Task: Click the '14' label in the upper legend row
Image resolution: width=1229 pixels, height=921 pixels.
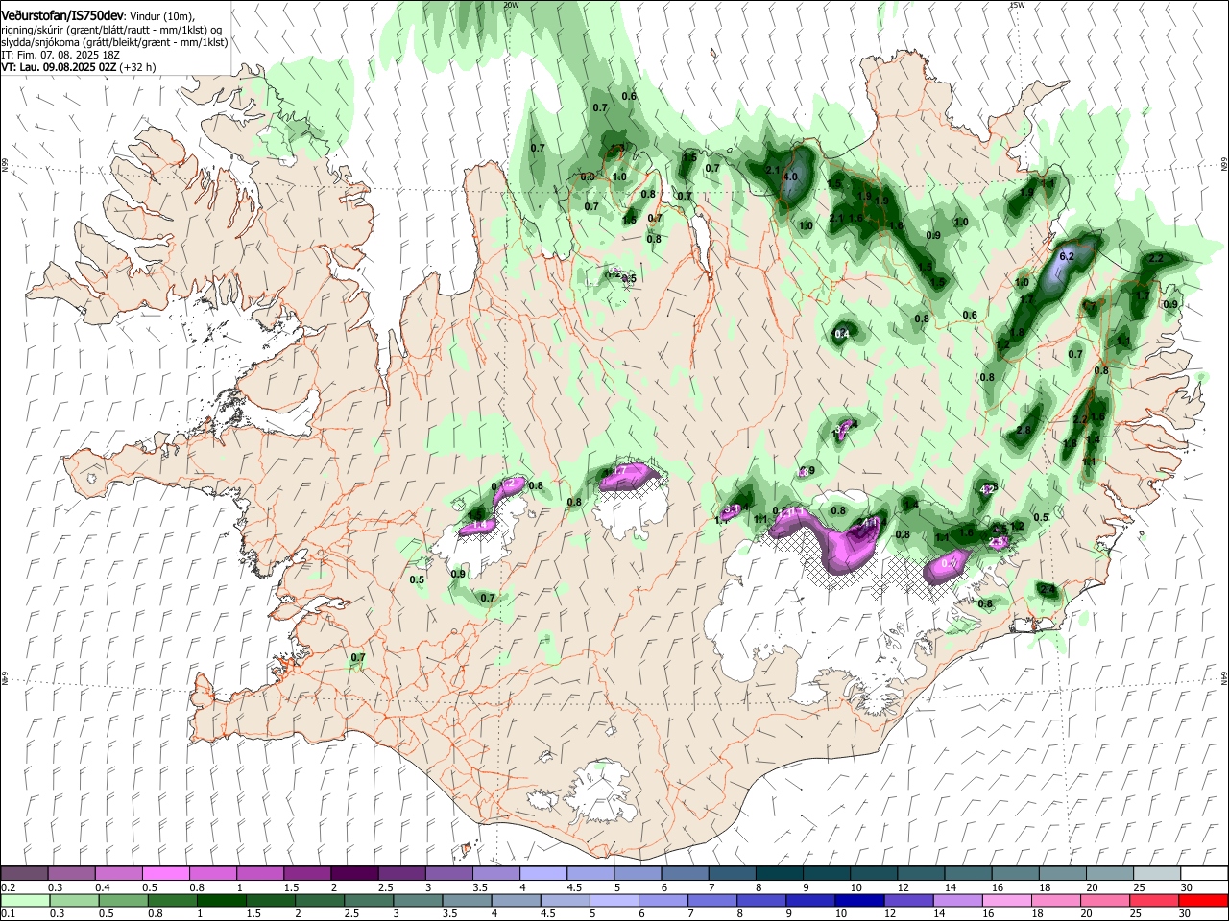Action: click(950, 887)
